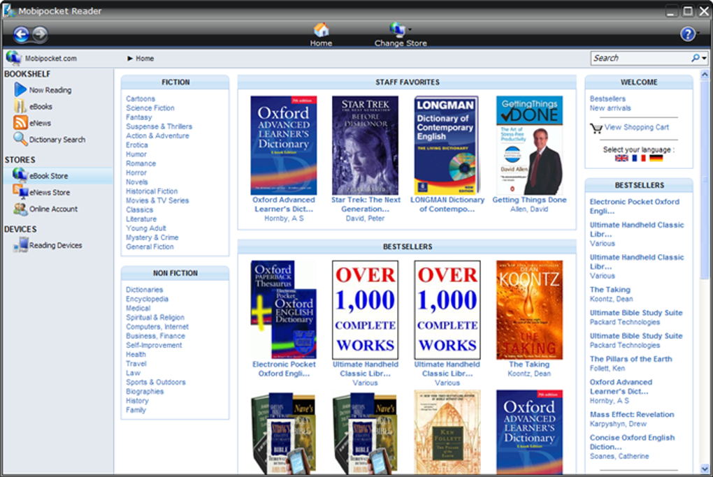Viewport: 713px width, 477px height.
Task: Open Reading Devices under Devices
Action: point(48,245)
